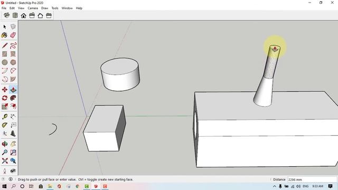Select the 3 Point Arc tool
Viewport: 338px width, 190px height.
[x=5, y=79]
